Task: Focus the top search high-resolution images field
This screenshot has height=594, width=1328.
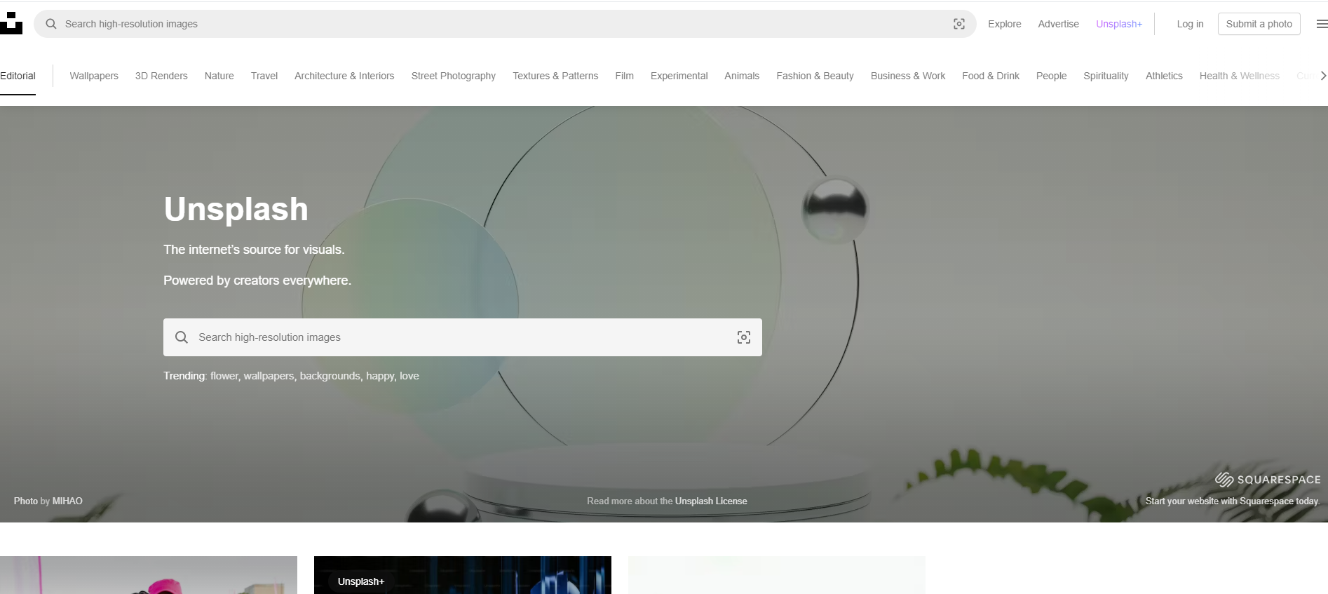Action: [x=505, y=24]
